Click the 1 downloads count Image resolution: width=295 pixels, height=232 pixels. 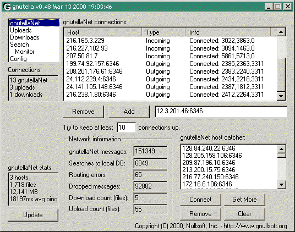[x=26, y=95]
